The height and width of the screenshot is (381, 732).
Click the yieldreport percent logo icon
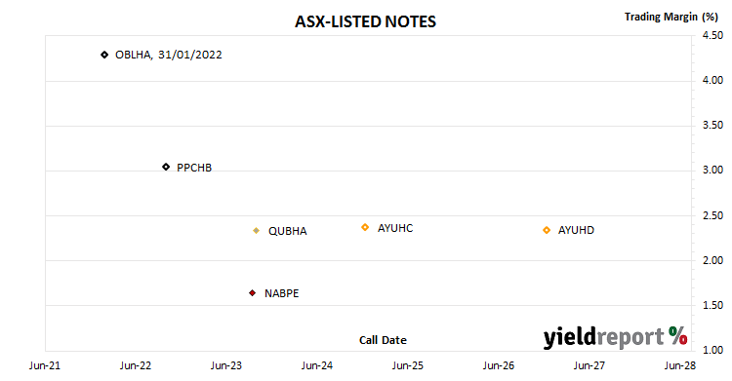[677, 335]
